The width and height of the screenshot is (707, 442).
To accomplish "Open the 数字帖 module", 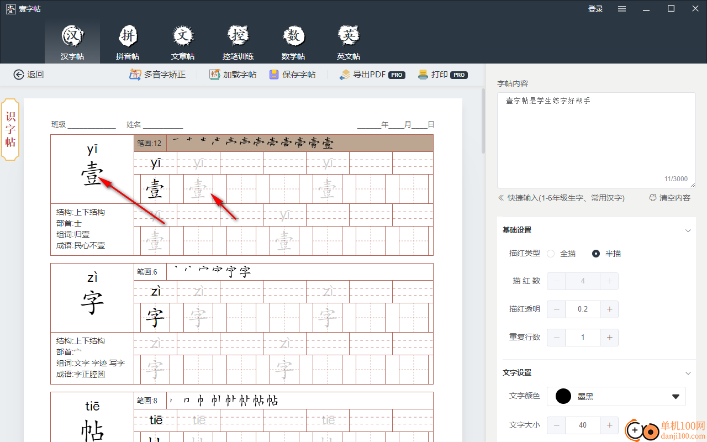I will click(x=293, y=42).
